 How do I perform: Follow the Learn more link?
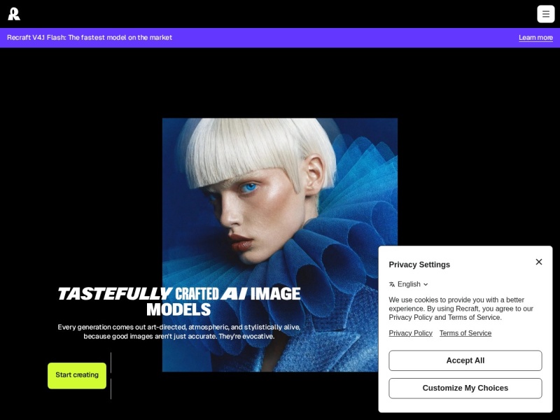[535, 38]
